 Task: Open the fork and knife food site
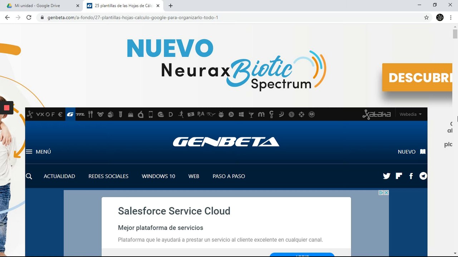[90, 114]
